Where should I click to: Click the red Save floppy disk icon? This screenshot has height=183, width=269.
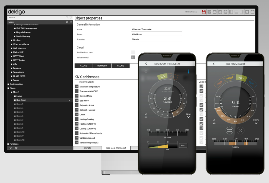(x=204, y=12)
